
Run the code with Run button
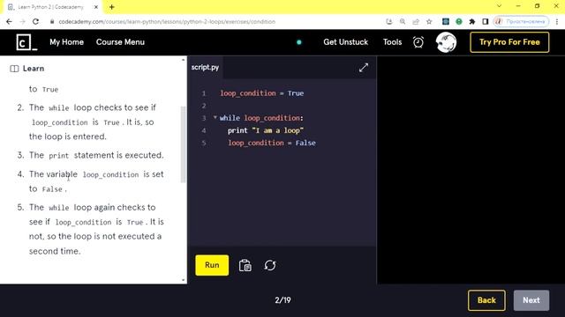(x=212, y=265)
